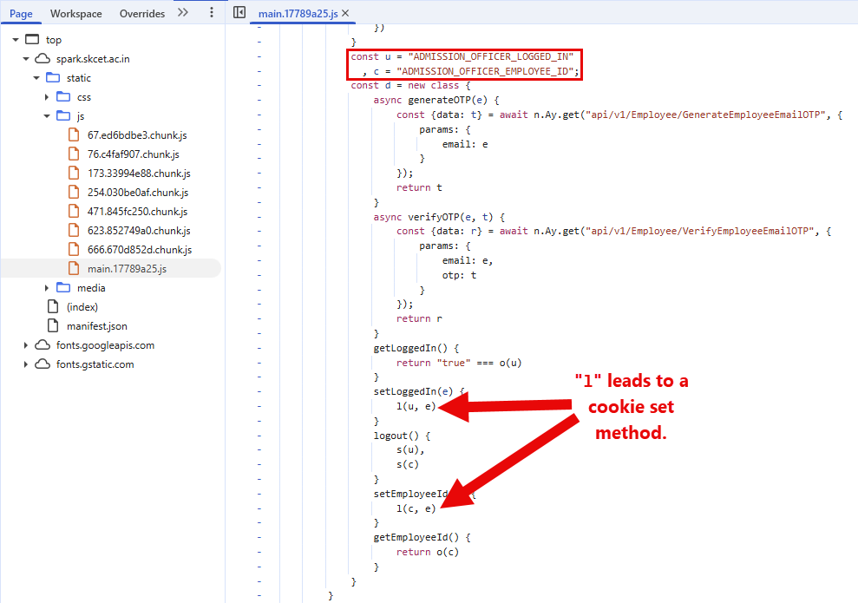Expand the fonts.gstatic.com domain arrow
Screen dimensions: 858x603
point(26,364)
